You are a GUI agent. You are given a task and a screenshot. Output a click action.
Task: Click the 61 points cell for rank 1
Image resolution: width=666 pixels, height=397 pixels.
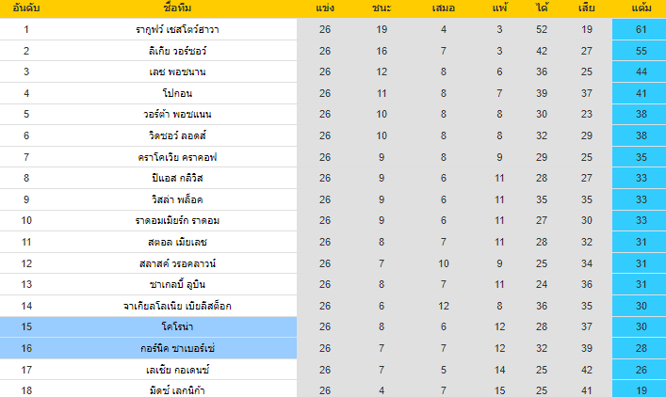click(x=639, y=29)
